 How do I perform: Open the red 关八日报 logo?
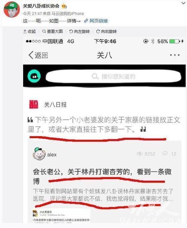[x=34, y=104]
